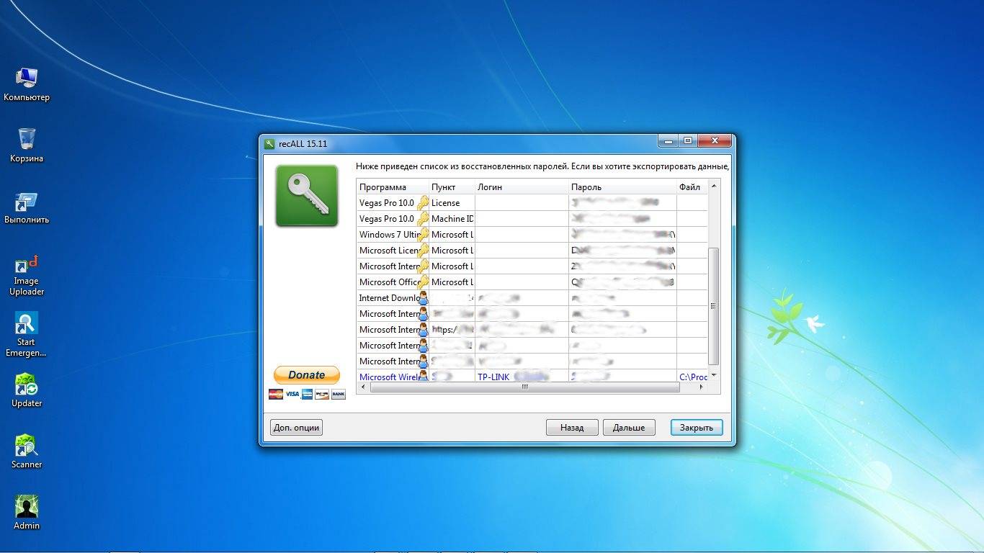Click the key icon in Vegas Pro Machine ID row
This screenshot has height=553, width=984.
[423, 219]
